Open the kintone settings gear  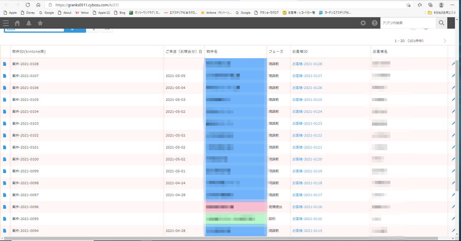click(x=363, y=23)
